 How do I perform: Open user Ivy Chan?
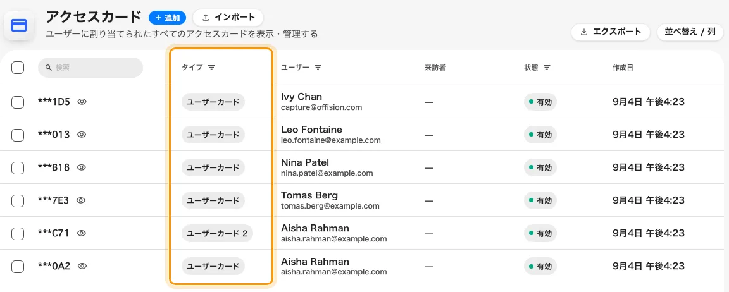tap(301, 97)
